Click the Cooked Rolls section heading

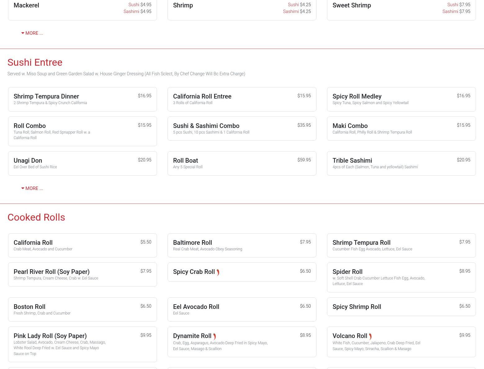click(36, 217)
